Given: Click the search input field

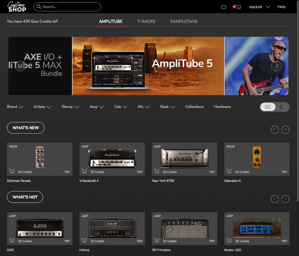Looking at the screenshot, I should [x=68, y=7].
